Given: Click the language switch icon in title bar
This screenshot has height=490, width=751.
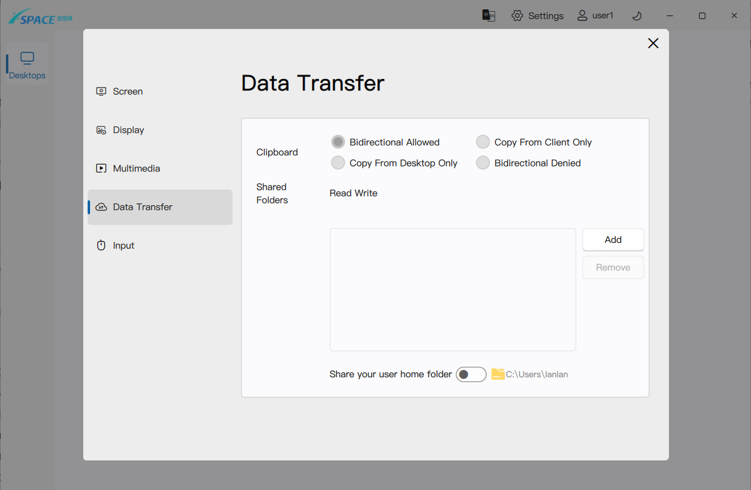Looking at the screenshot, I should [x=488, y=15].
